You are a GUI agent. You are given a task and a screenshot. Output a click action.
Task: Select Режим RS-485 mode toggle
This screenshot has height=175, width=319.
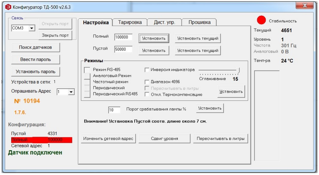pyautogui.click(x=87, y=70)
